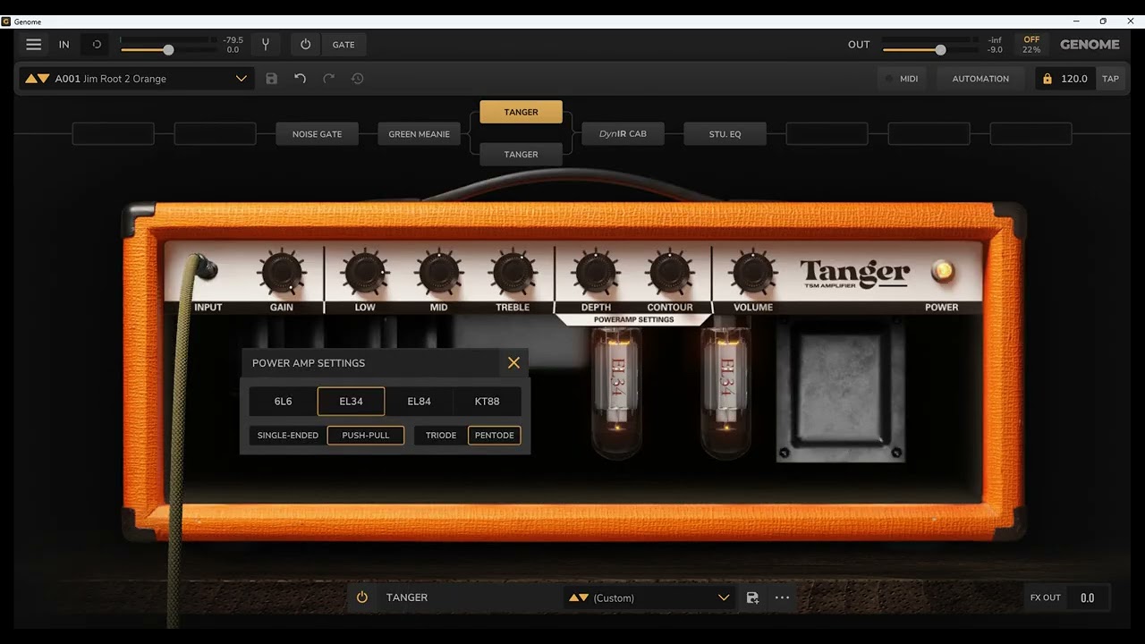Switch to PENTODE mode
The image size is (1145, 644).
pyautogui.click(x=495, y=436)
